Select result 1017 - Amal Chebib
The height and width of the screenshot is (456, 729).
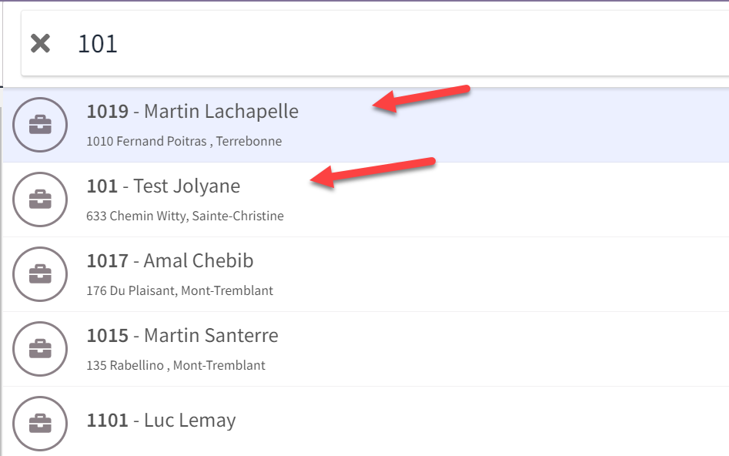[x=366, y=274]
